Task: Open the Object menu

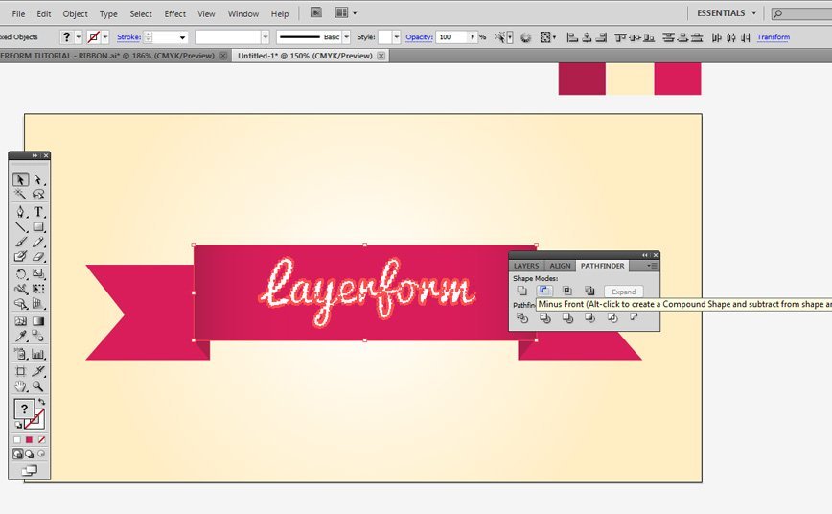Action: (x=76, y=13)
